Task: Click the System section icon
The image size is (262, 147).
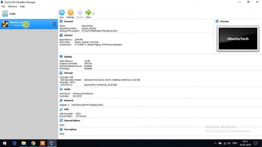Action: click(x=61, y=35)
